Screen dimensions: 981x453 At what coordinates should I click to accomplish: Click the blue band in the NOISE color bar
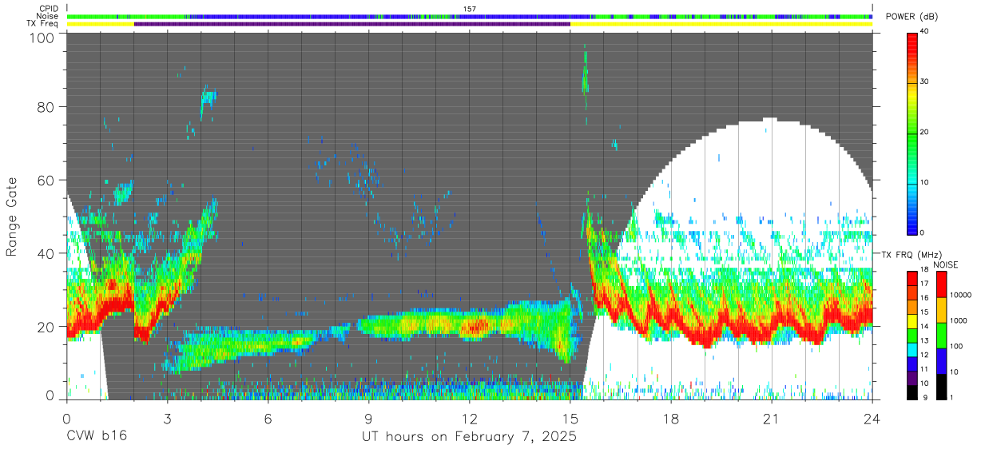pos(940,361)
